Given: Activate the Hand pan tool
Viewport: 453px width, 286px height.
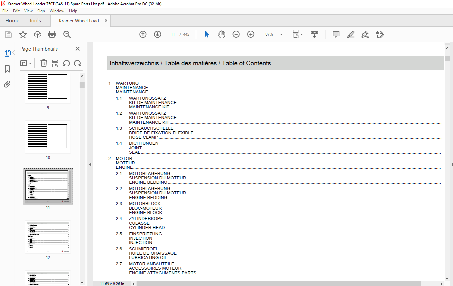Looking at the screenshot, I should 222,34.
